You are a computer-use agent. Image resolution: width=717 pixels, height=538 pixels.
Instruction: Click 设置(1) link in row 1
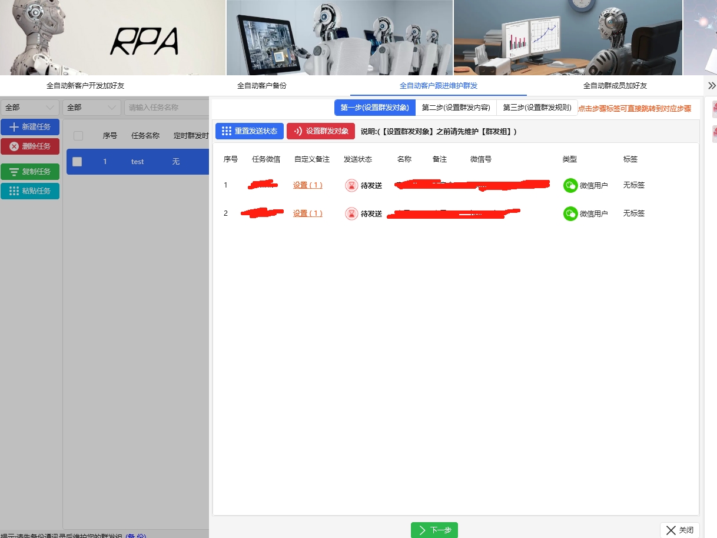[x=307, y=185]
